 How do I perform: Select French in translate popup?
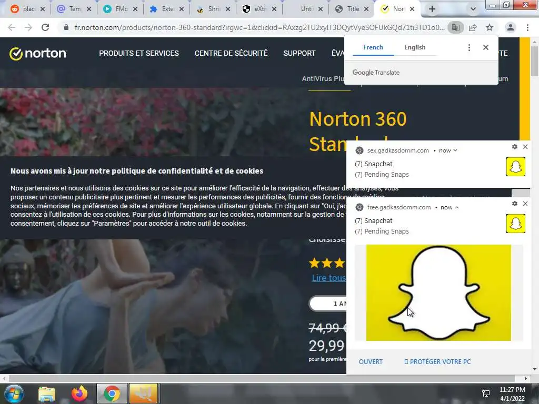coord(373,47)
